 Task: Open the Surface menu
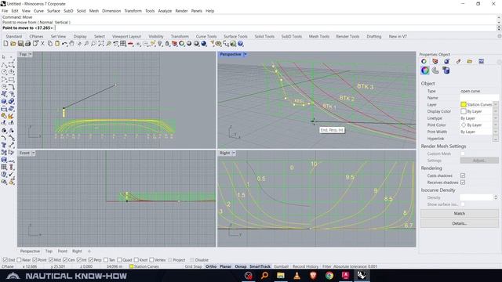pos(53,11)
